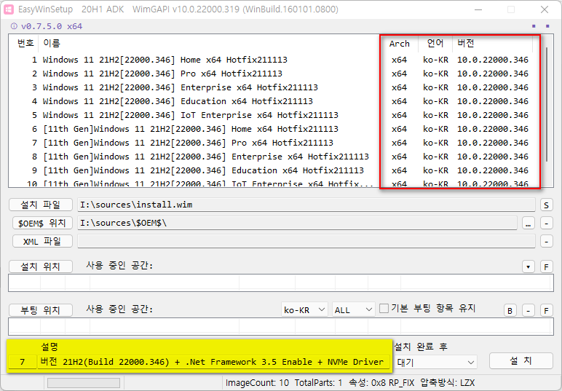Sort by the 번호 column header
Screen dimensions: 562x391
[x=25, y=44]
